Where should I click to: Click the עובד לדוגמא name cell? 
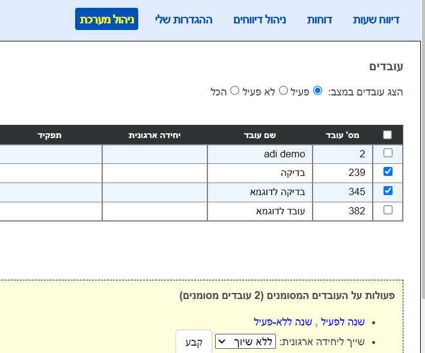(x=260, y=211)
